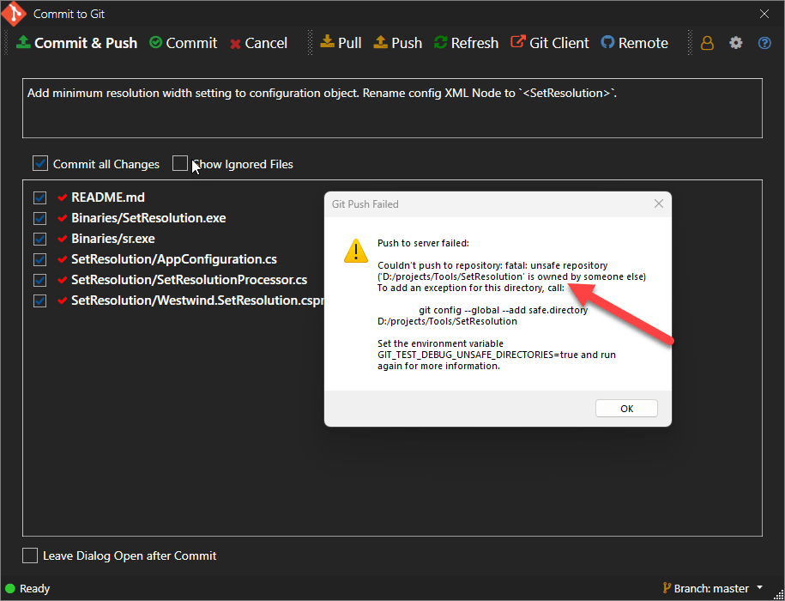Viewport: 785px width, 601px height.
Task: Click inside the commit message field
Action: (x=391, y=108)
